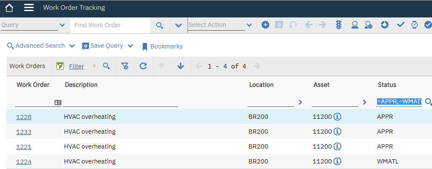Click the HVAC overheating description in row 1221
The width and height of the screenshot is (432, 169).
[89, 146]
